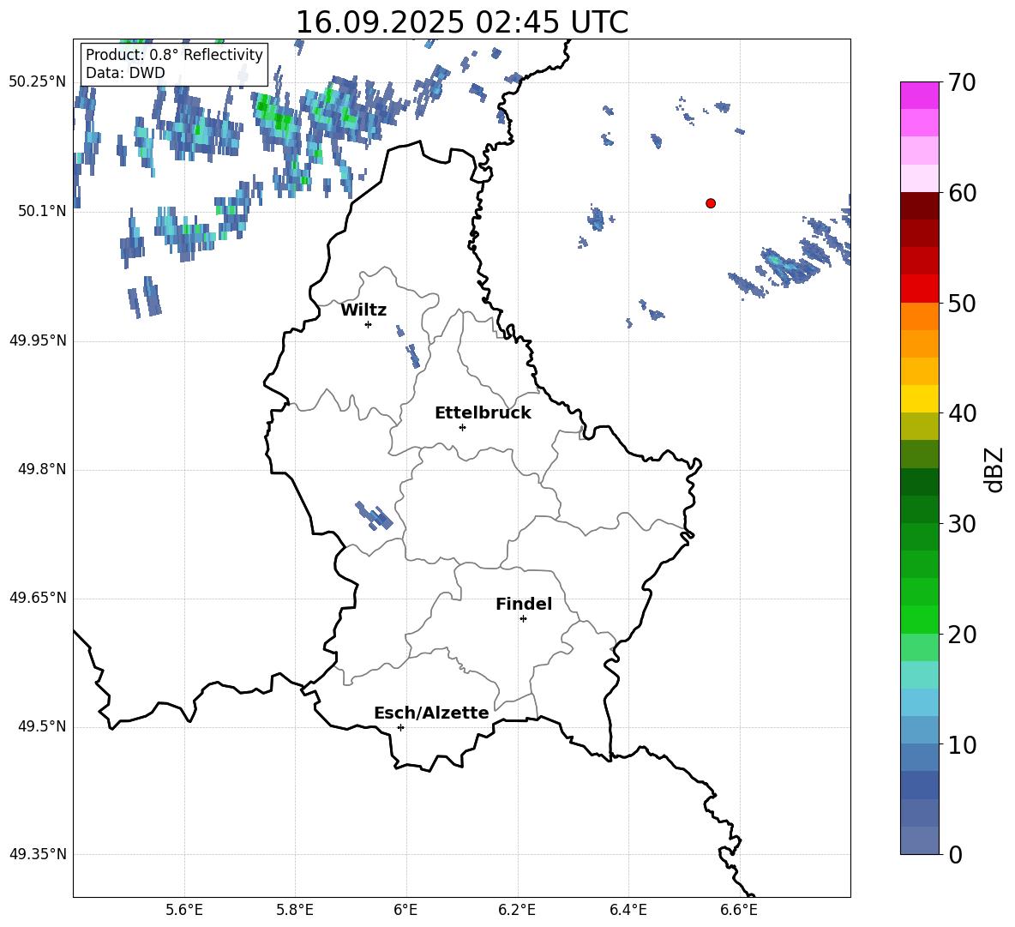This screenshot has width=1015, height=927.
Task: Click the red dot radar site marker
Action: click(x=711, y=203)
